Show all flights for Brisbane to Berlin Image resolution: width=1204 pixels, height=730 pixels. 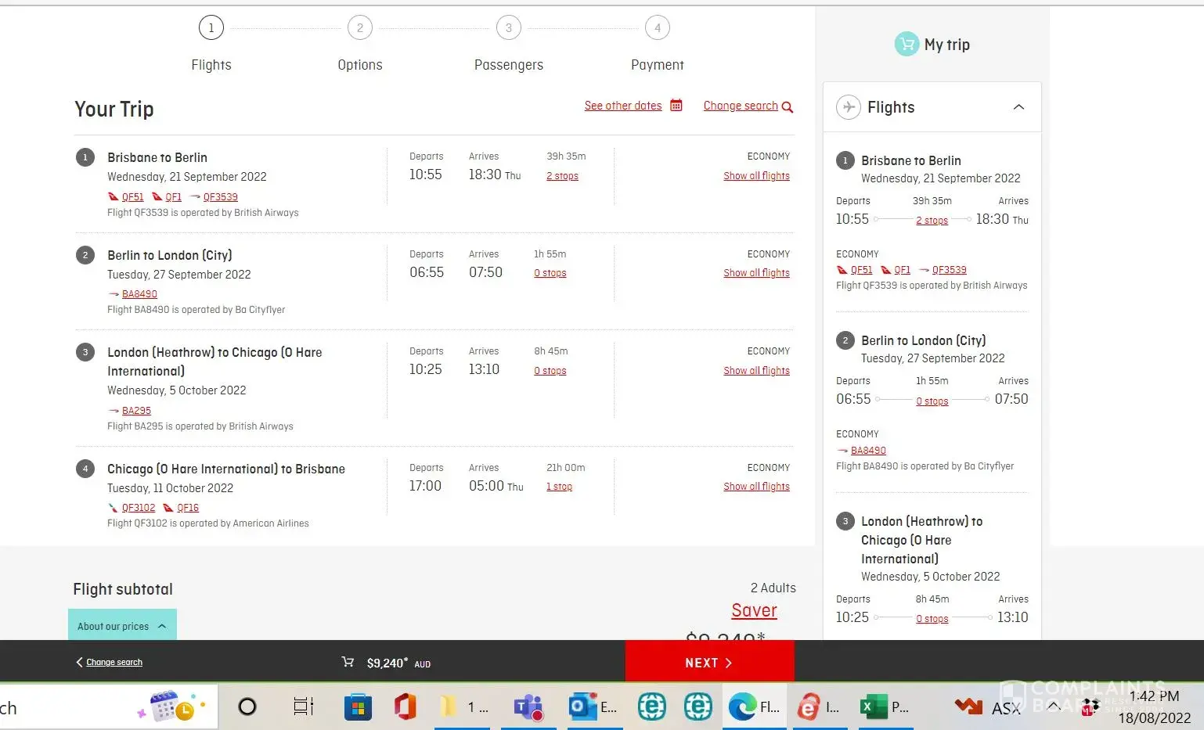pyautogui.click(x=756, y=176)
